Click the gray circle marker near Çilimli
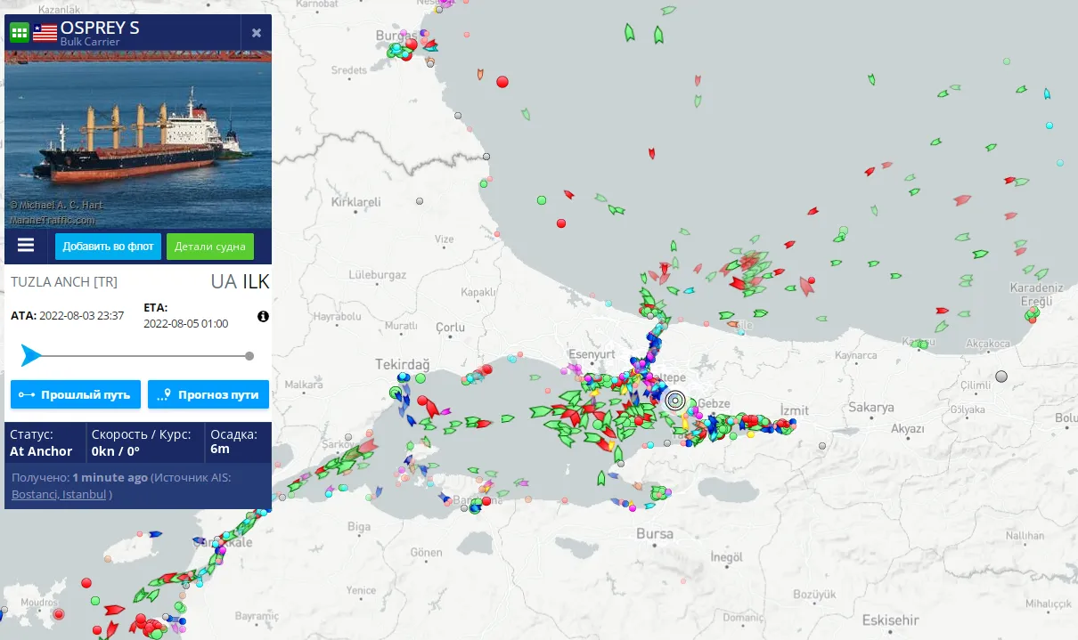The width and height of the screenshot is (1078, 640). point(1001,377)
